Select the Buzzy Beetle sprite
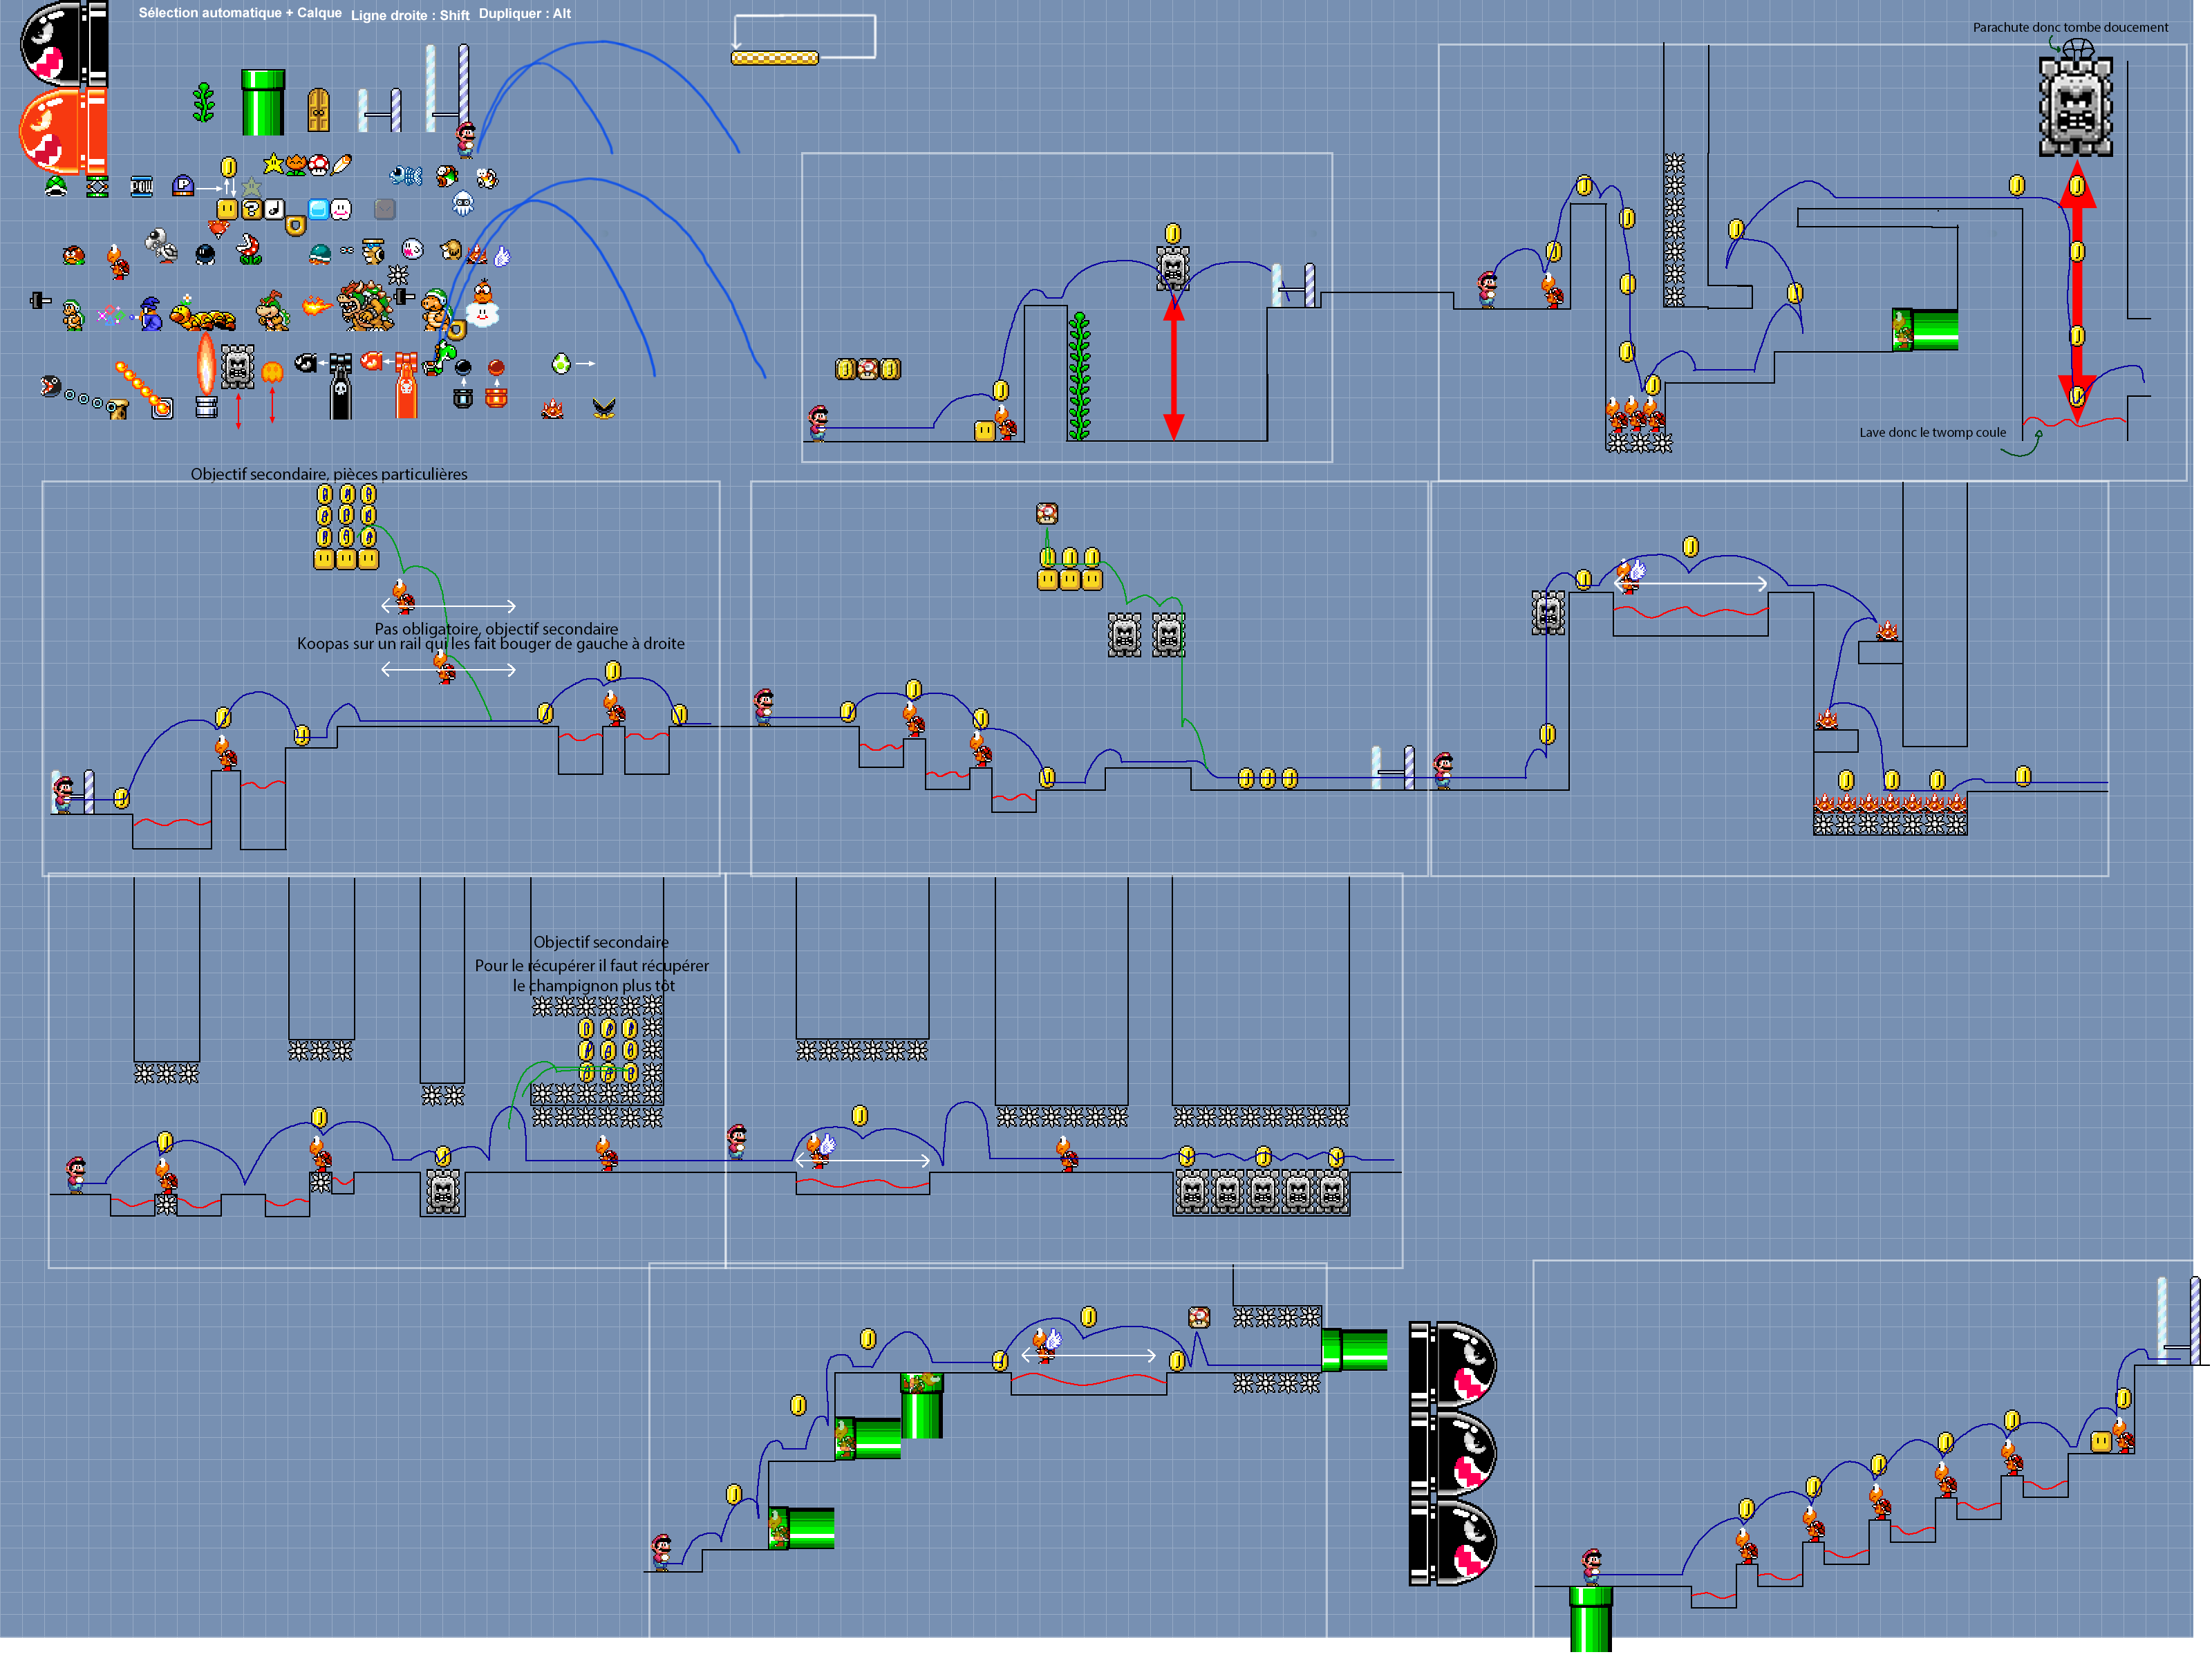Viewport: 2212px width, 1659px height. [x=319, y=254]
